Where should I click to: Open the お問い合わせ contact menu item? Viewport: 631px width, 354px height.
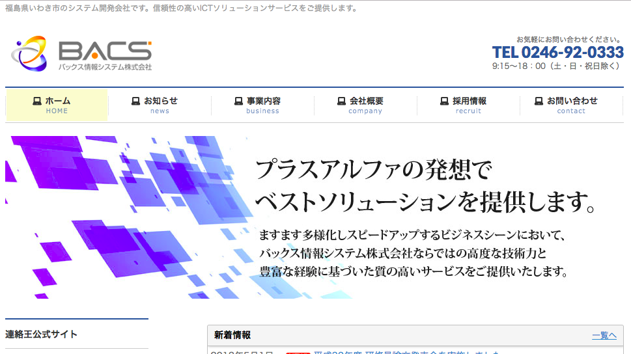(x=572, y=105)
